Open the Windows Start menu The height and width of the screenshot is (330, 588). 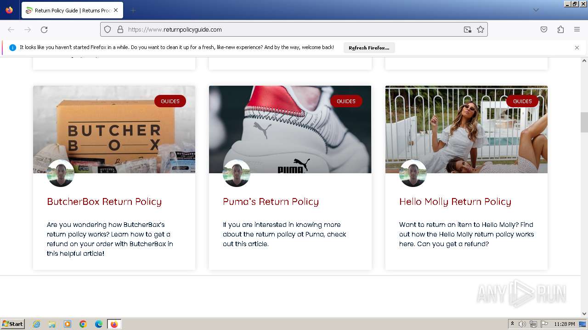point(13,324)
